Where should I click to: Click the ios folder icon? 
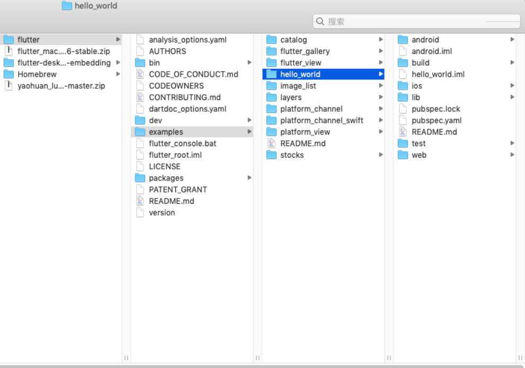(x=403, y=86)
